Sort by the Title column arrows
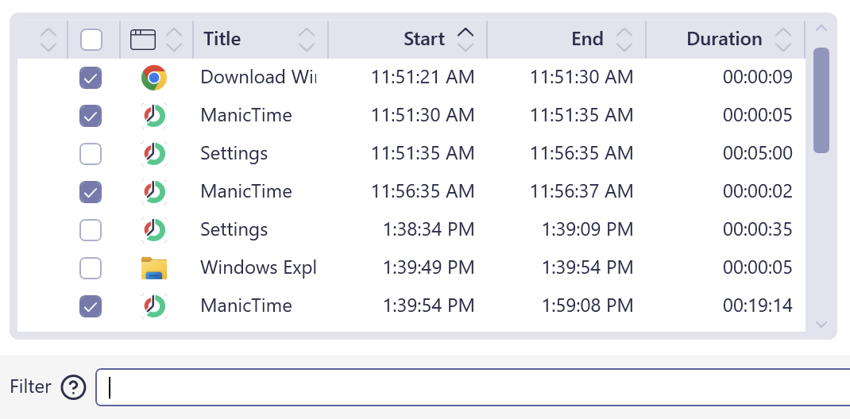Viewport: 850px width, 419px height. coord(307,39)
